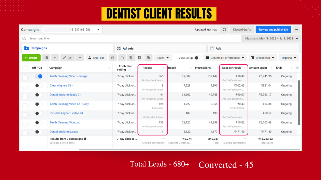
Task: Click the clipboard icon in toolbar
Action: pyautogui.click(x=113, y=58)
